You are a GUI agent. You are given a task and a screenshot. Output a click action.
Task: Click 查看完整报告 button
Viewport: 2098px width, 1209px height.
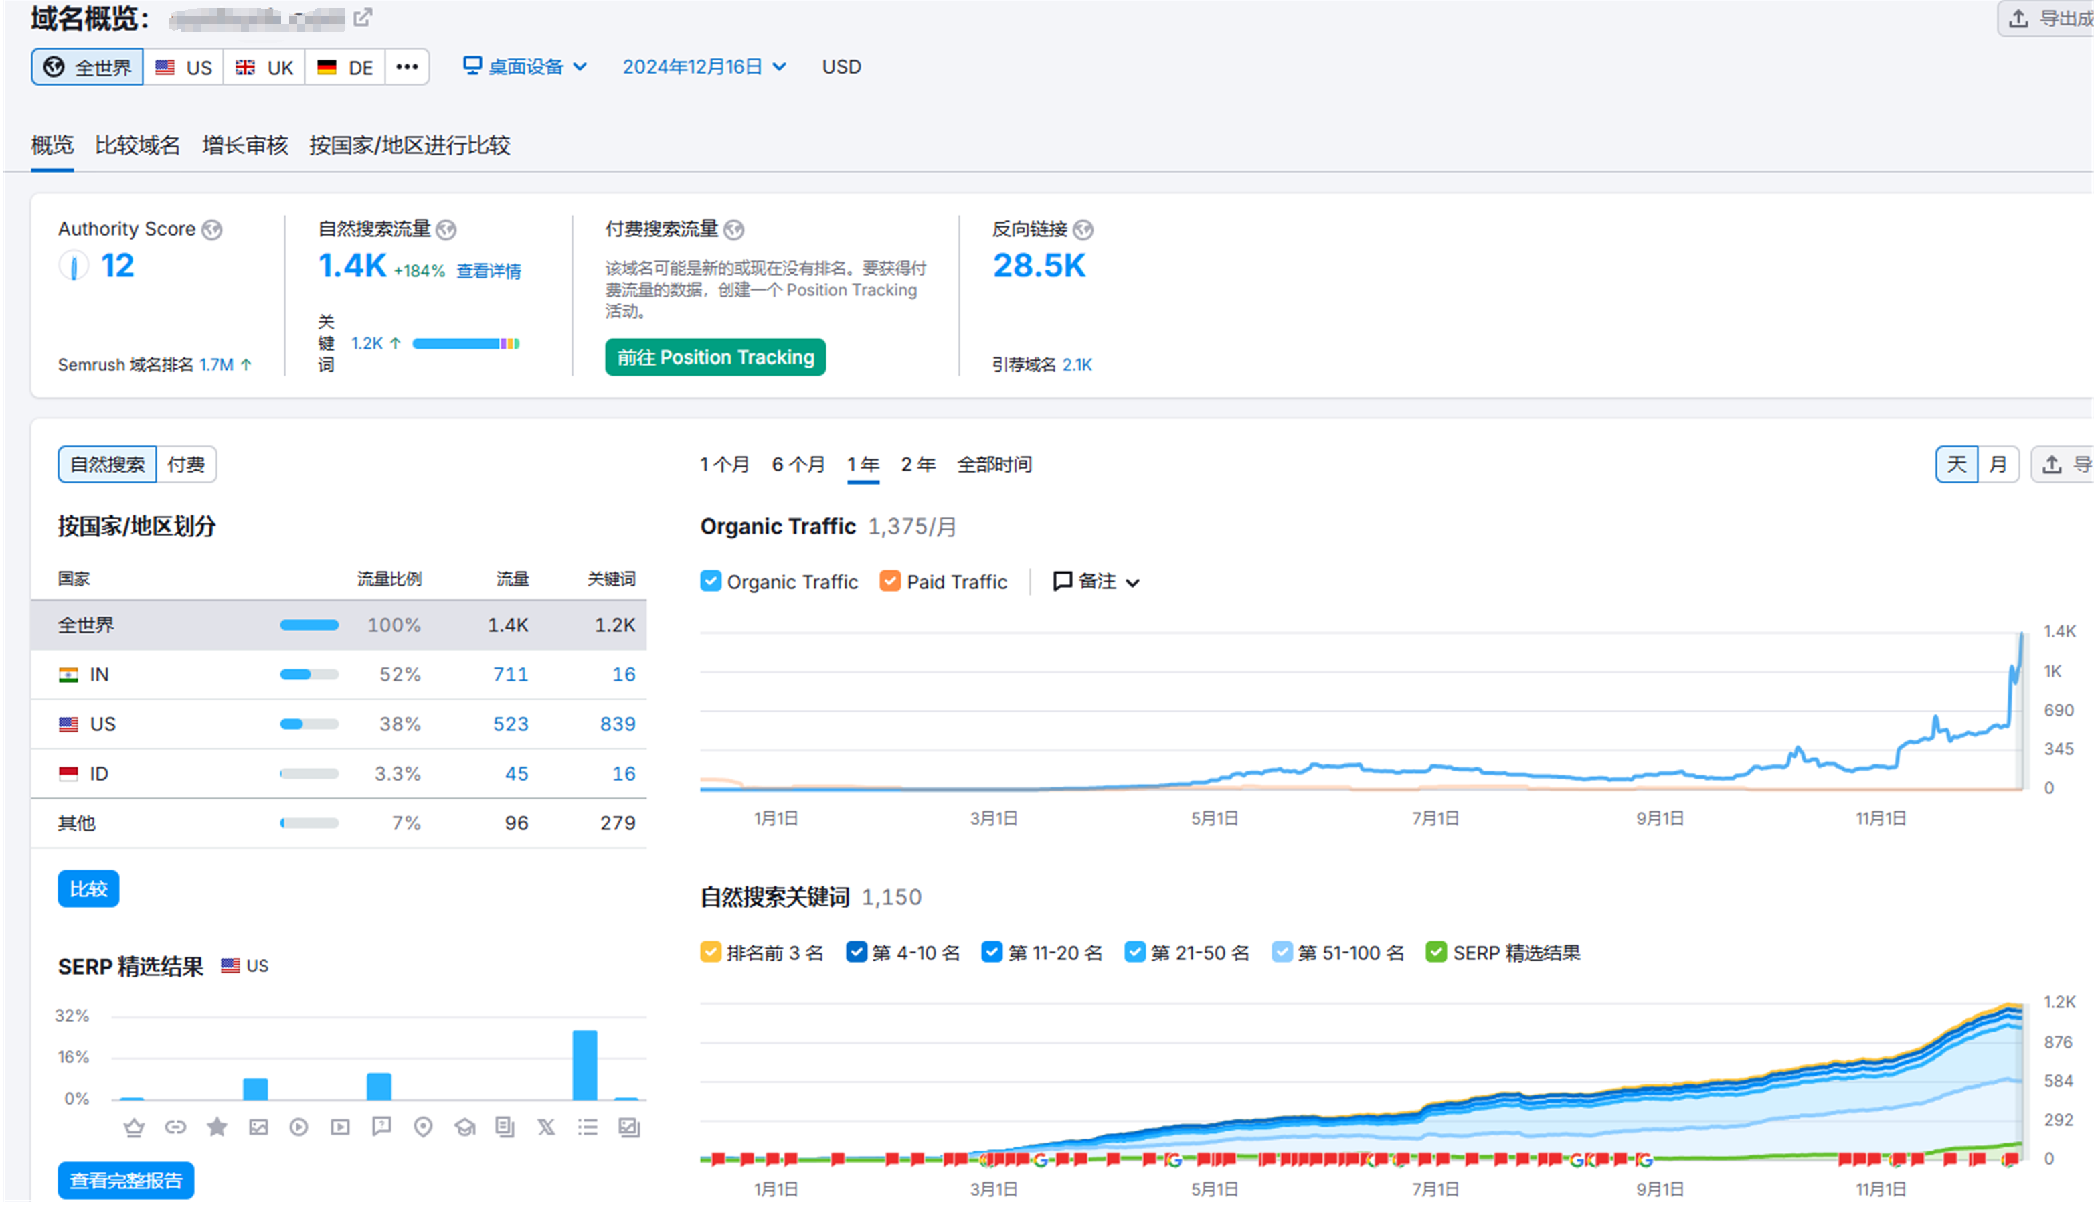pyautogui.click(x=126, y=1182)
